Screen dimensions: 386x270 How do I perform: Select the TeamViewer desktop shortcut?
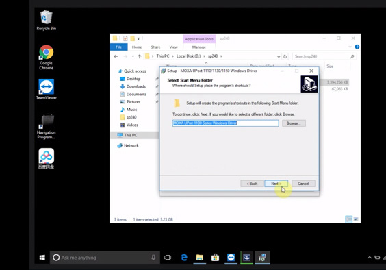[46, 89]
